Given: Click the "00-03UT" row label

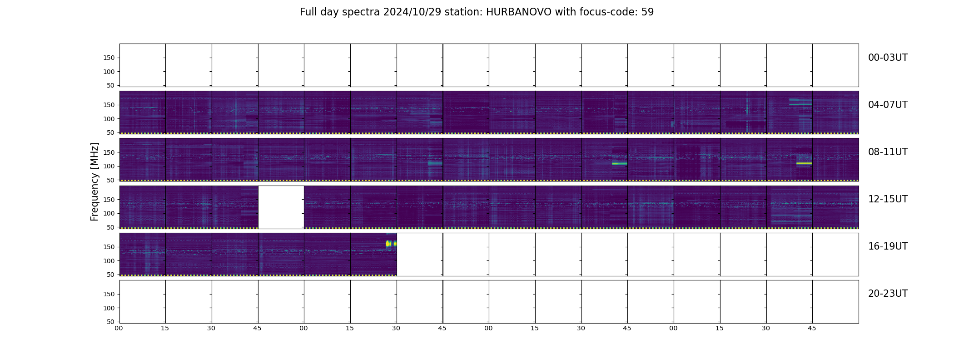Looking at the screenshot, I should coord(888,58).
